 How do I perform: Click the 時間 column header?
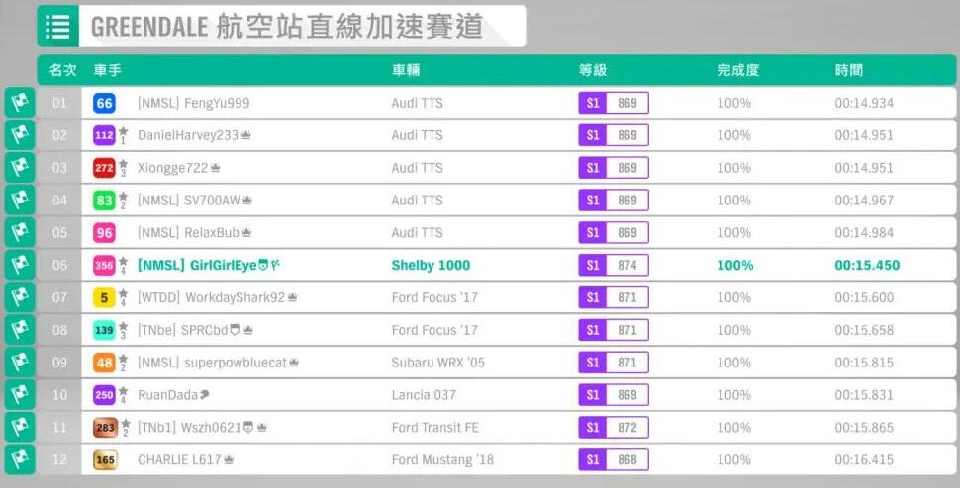click(x=848, y=70)
